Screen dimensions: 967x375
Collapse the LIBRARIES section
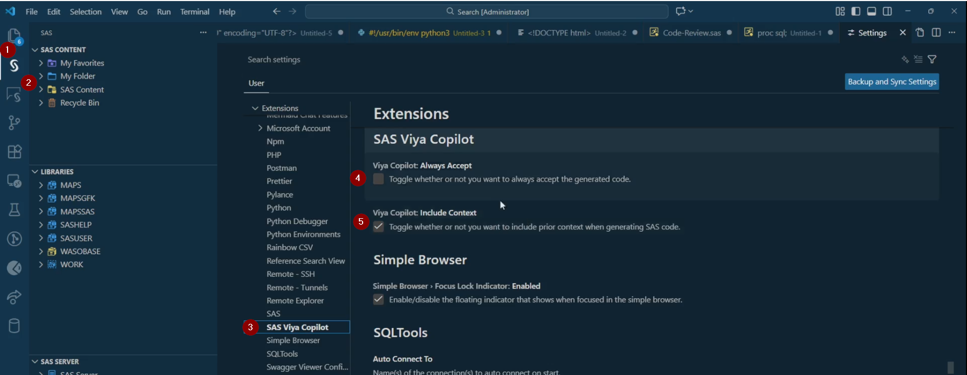(35, 171)
